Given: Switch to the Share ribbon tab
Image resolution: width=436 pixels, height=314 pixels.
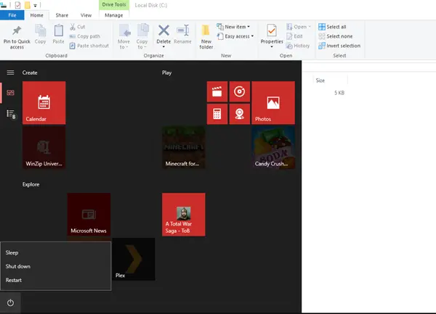Looking at the screenshot, I should pos(62,15).
